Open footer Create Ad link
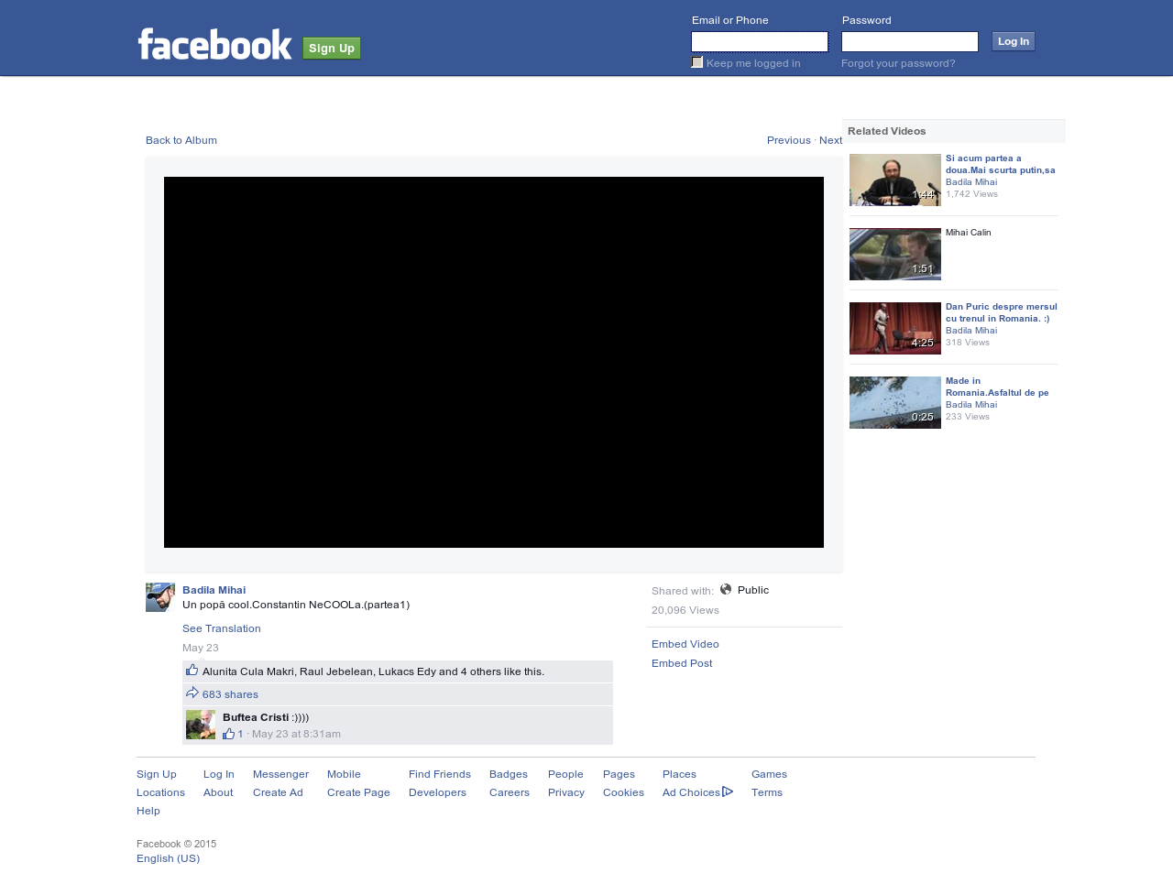Image resolution: width=1173 pixels, height=884 pixels. click(278, 792)
